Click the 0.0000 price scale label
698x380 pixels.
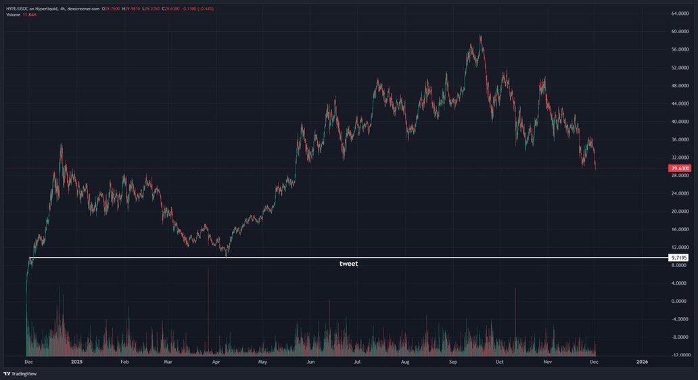pyautogui.click(x=680, y=302)
